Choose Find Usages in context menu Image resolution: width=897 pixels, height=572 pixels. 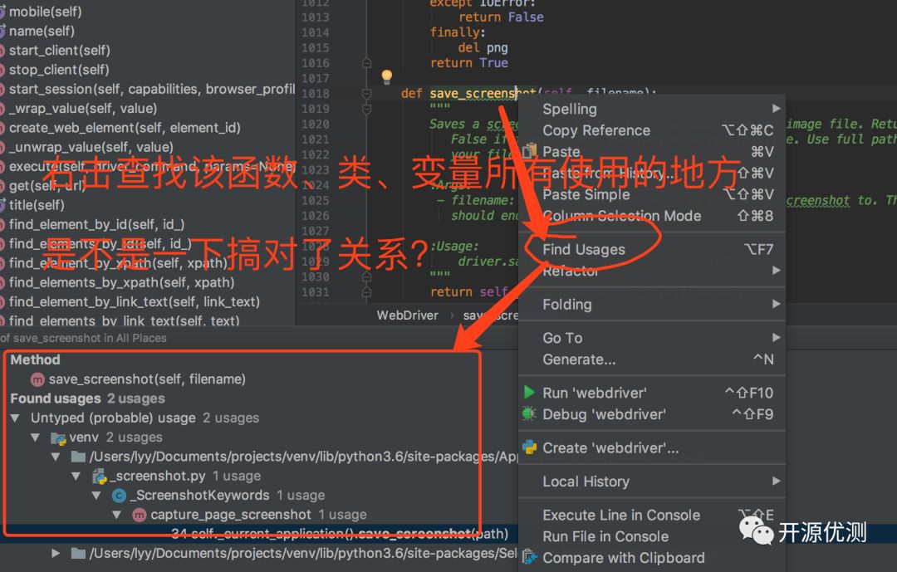pos(652,249)
